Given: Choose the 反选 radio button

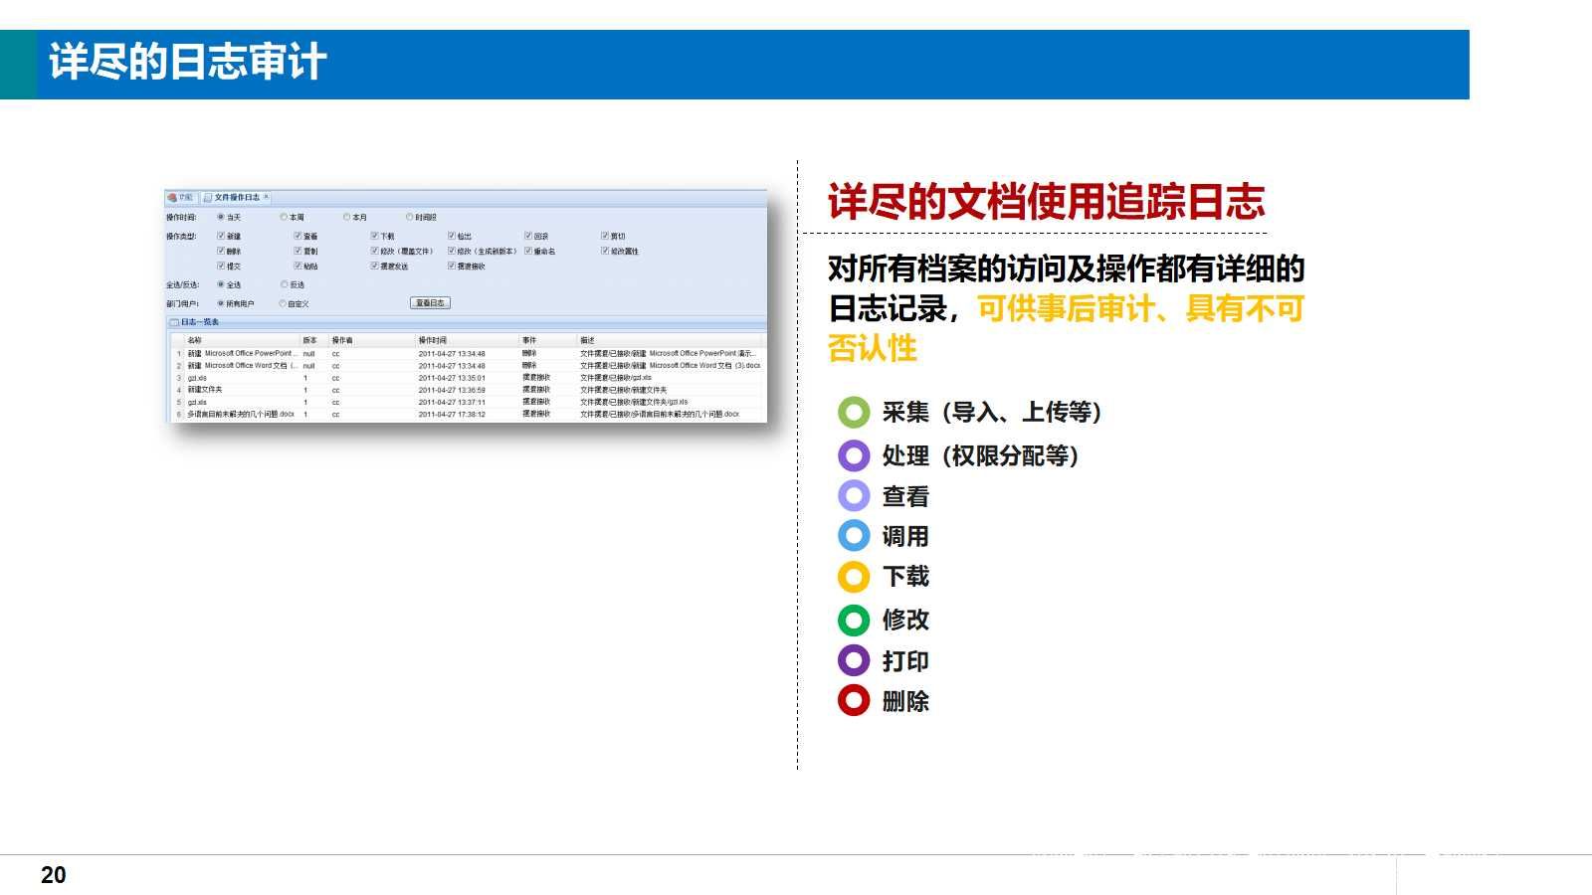Looking at the screenshot, I should click(x=284, y=284).
